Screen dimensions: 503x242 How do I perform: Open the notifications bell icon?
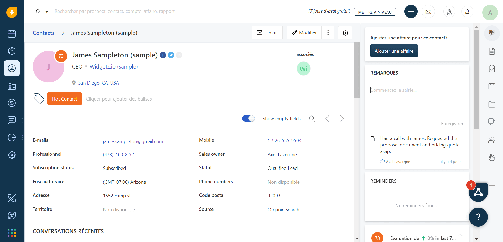[467, 12]
